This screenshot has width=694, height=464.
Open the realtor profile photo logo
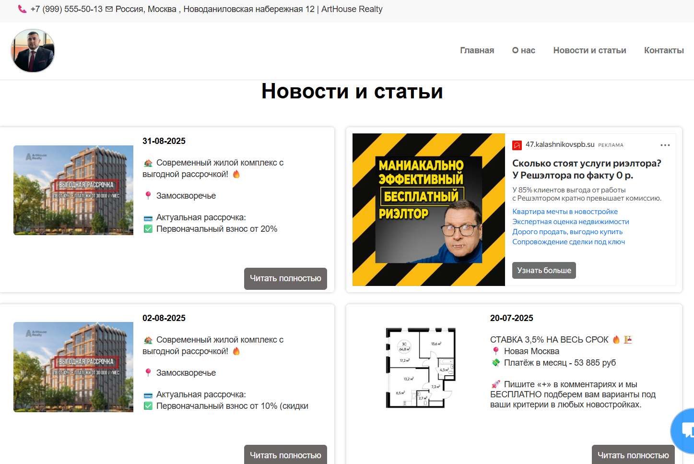[33, 51]
